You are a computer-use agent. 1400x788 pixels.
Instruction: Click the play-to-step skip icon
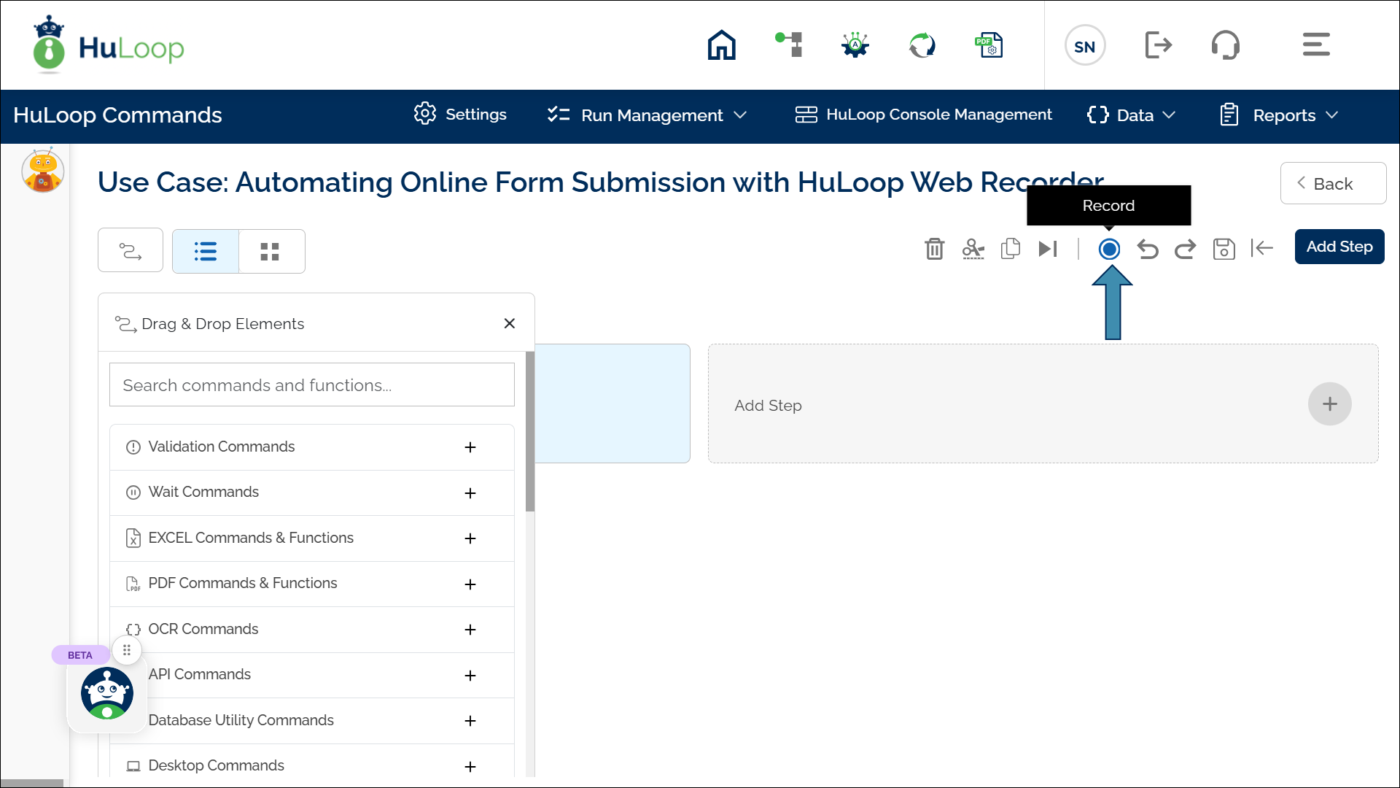(1048, 249)
